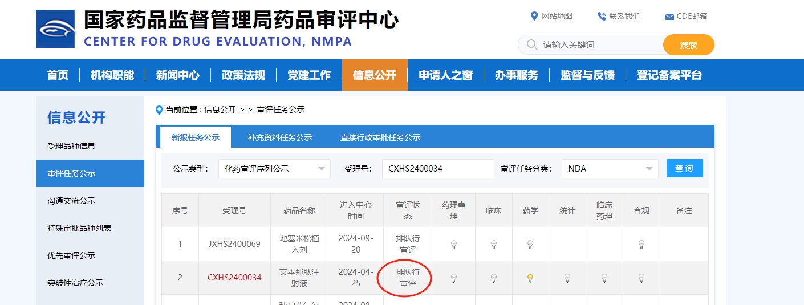Open the 审评任务分类 NDA dropdown

610,169
